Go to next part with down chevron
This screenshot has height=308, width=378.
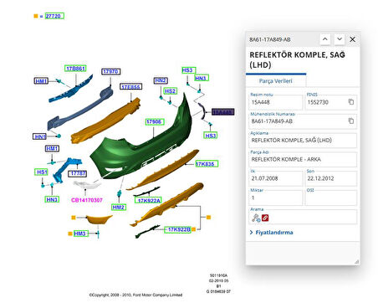[x=340, y=39]
